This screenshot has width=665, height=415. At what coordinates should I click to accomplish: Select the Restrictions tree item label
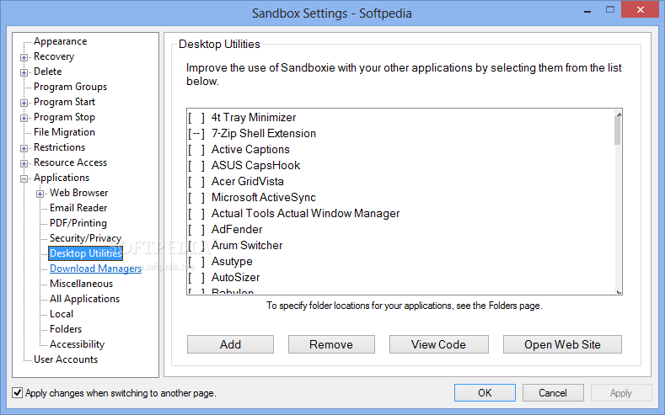click(59, 147)
